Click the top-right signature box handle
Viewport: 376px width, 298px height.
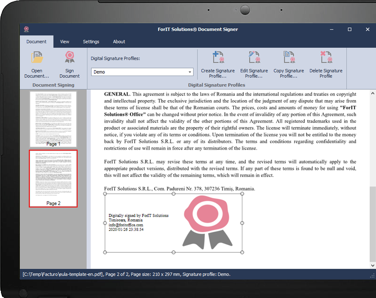pos(242,194)
